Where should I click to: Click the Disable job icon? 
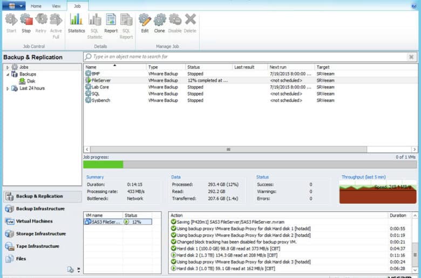pyautogui.click(x=175, y=23)
